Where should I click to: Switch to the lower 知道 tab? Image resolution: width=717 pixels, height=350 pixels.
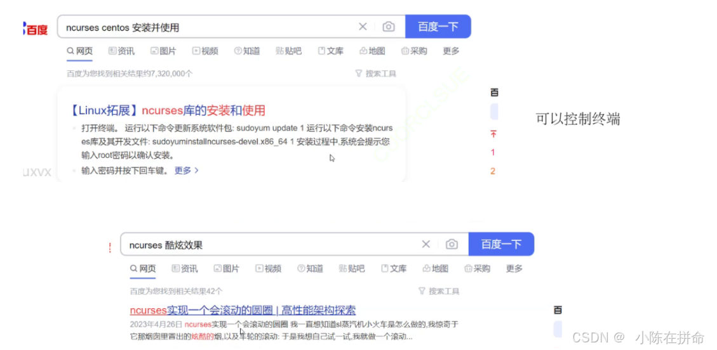(x=310, y=269)
